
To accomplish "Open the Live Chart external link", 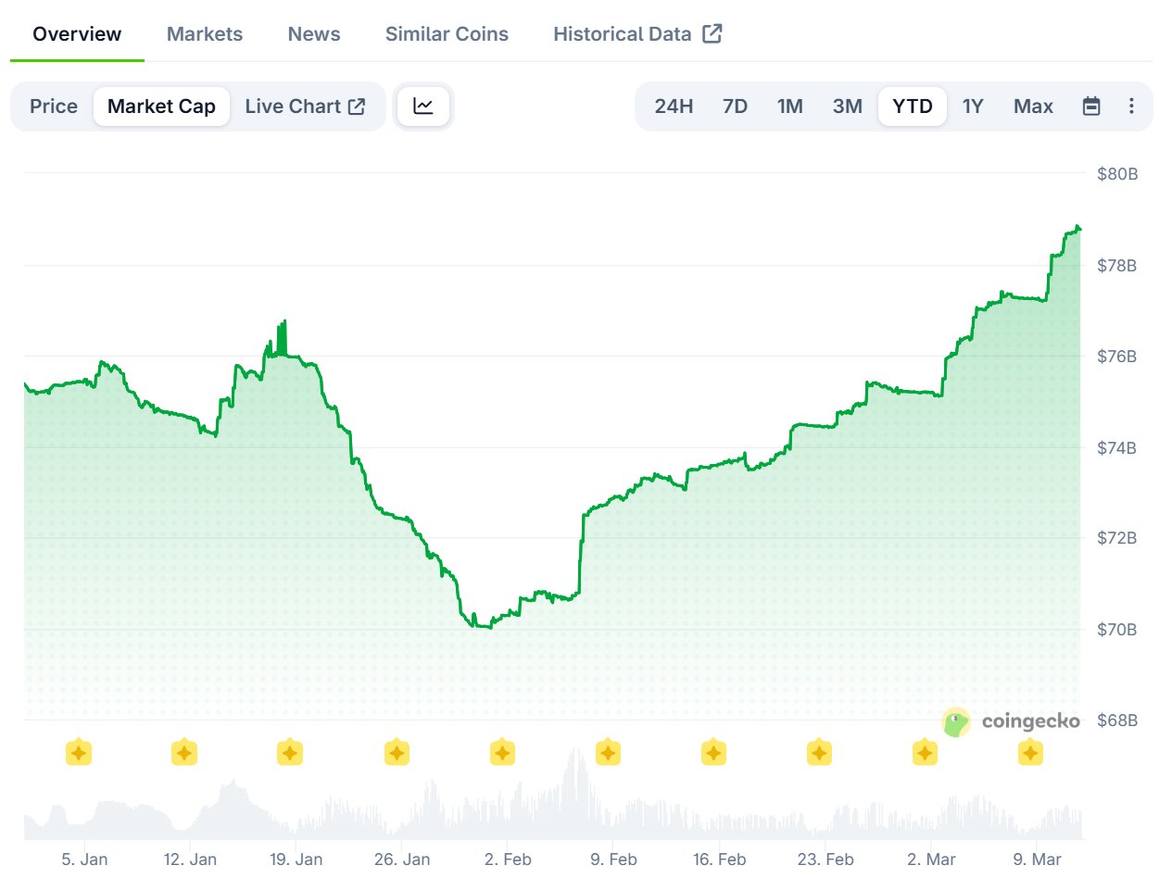I will [305, 107].
